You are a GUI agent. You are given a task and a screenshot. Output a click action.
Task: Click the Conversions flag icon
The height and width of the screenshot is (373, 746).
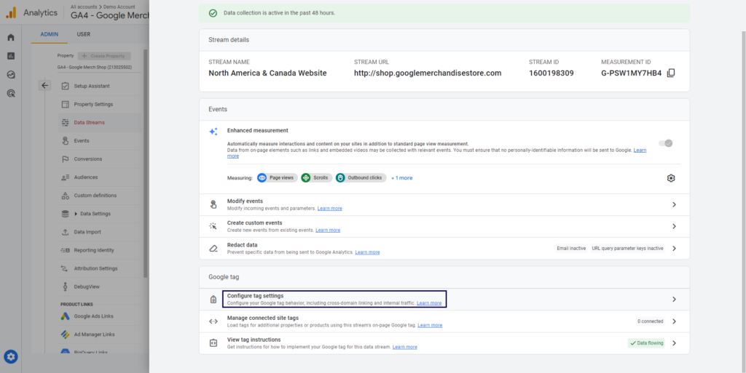click(65, 159)
